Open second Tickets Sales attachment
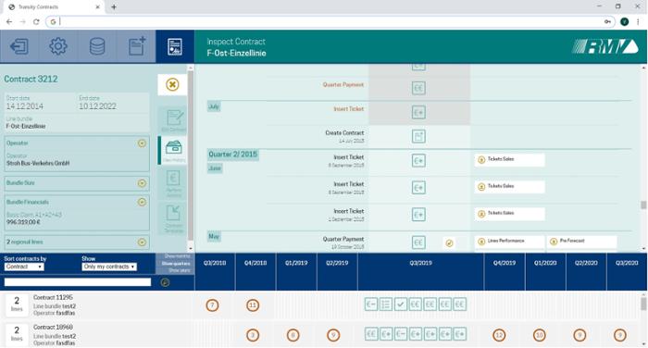 (x=509, y=187)
